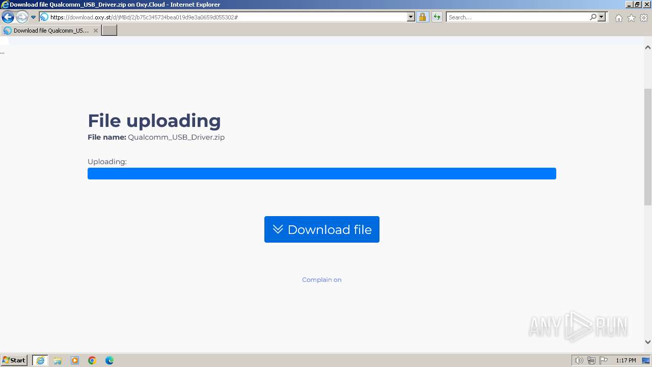Image resolution: width=652 pixels, height=367 pixels.
Task: Click the volume speaker tray icon
Action: point(579,360)
